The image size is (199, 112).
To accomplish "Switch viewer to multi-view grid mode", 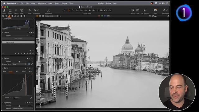I will pos(37,16).
